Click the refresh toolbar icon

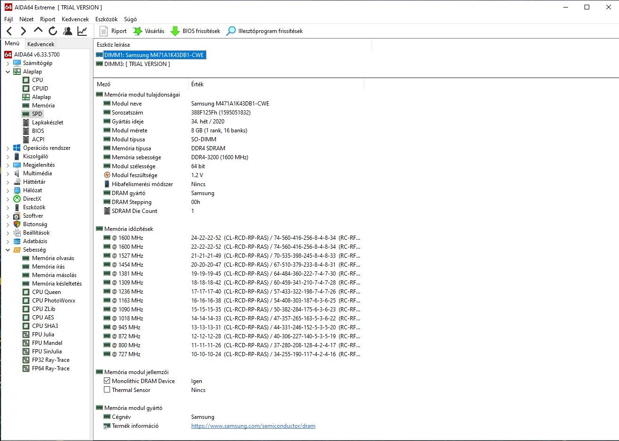53,31
